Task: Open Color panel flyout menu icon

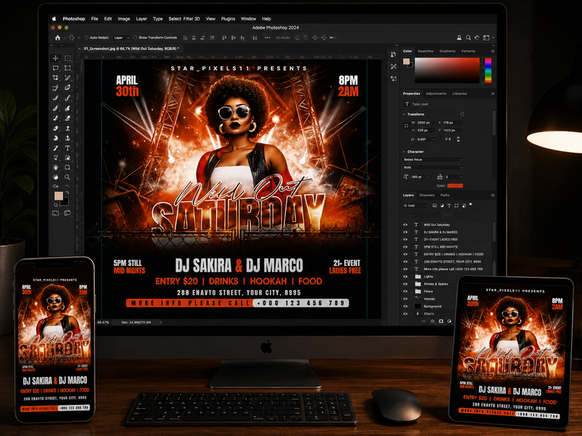Action: pyautogui.click(x=493, y=51)
